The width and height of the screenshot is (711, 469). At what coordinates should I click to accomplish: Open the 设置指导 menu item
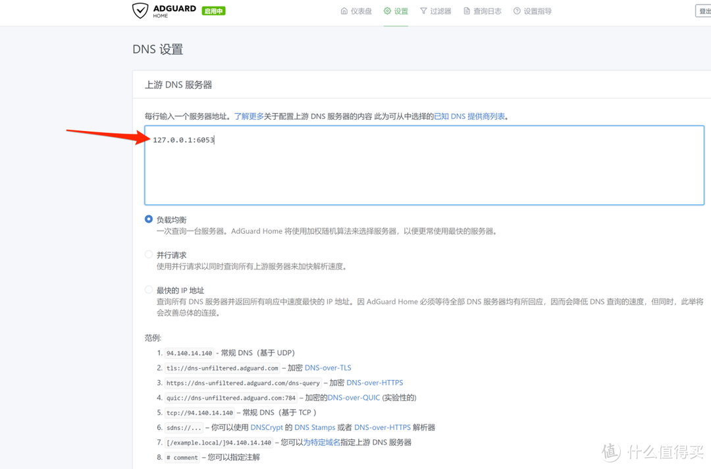coord(537,11)
